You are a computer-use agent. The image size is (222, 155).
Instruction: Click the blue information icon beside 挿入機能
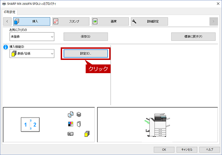tap(6, 47)
